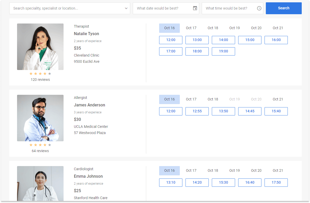This screenshot has height=203, width=310.
Task: Select Oct 18 tab for James Anderson
Action: coord(213,99)
